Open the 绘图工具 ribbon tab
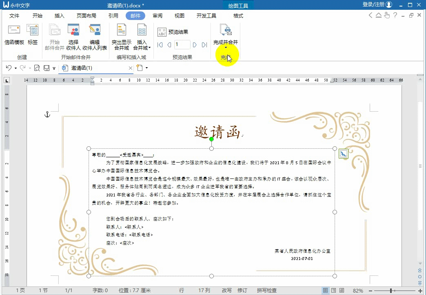 [238, 6]
